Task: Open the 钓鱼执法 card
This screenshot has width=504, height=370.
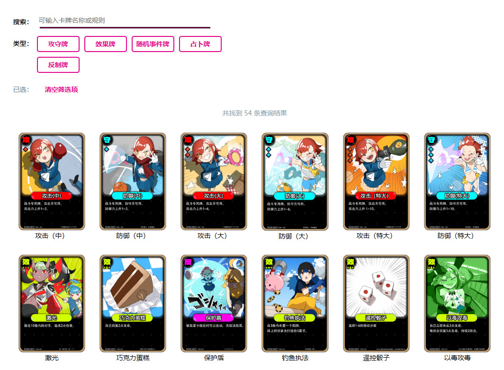Action: point(295,303)
